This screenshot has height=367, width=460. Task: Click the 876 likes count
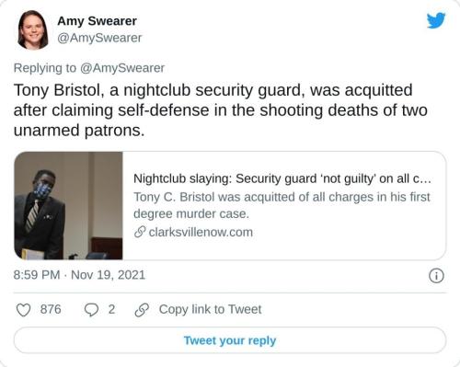[x=51, y=309]
